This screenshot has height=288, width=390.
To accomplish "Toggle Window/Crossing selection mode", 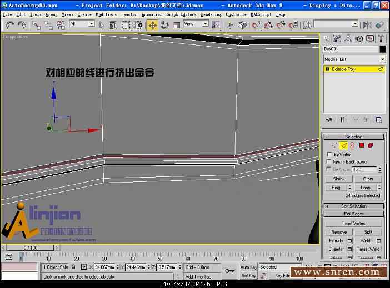I will click(138, 25).
